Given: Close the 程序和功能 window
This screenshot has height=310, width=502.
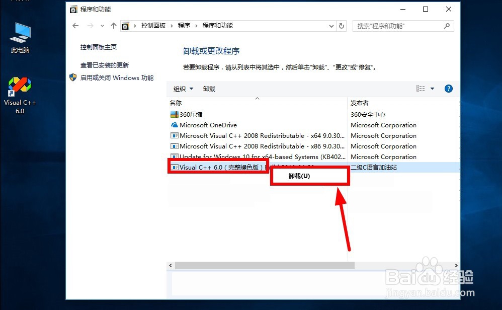Looking at the screenshot, I should tap(449, 9).
